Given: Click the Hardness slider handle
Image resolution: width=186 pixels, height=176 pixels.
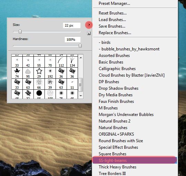Looking at the screenshot, I should [x=80, y=46].
